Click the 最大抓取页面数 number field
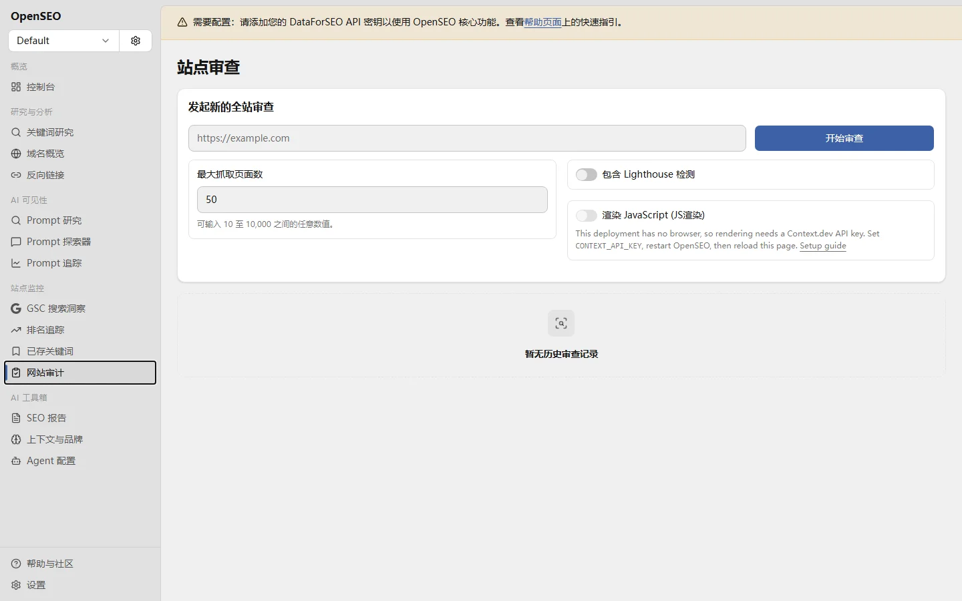 point(372,200)
